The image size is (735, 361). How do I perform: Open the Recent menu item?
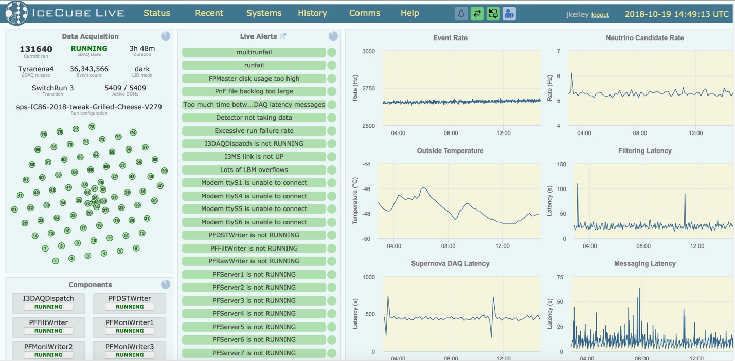pos(209,13)
